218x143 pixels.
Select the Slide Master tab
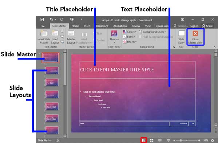[x=59, y=26]
